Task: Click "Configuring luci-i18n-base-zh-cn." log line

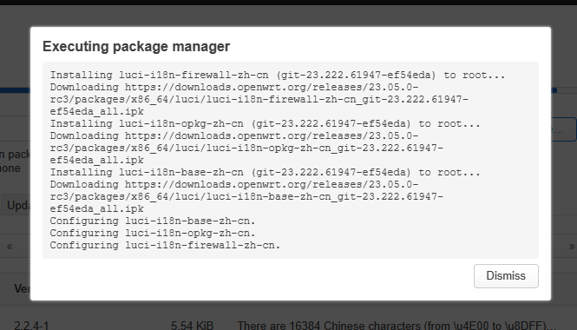Action: tap(153, 221)
